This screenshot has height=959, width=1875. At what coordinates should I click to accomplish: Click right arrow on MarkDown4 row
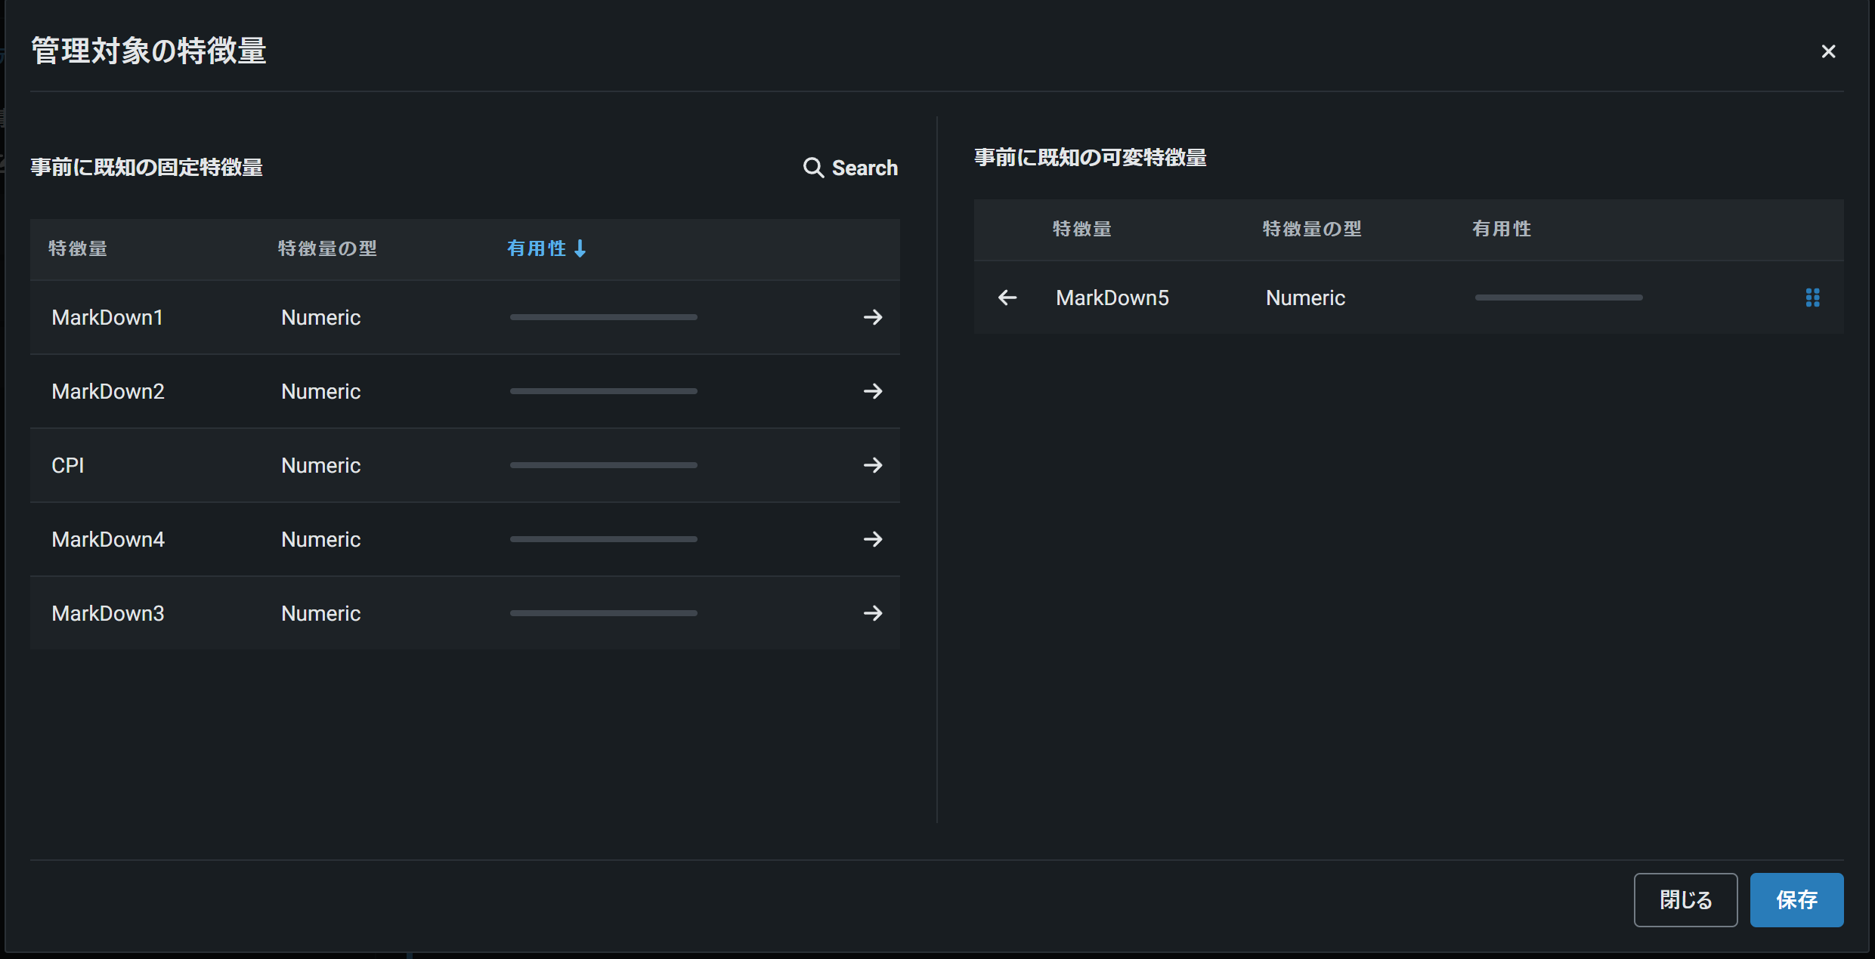point(873,539)
